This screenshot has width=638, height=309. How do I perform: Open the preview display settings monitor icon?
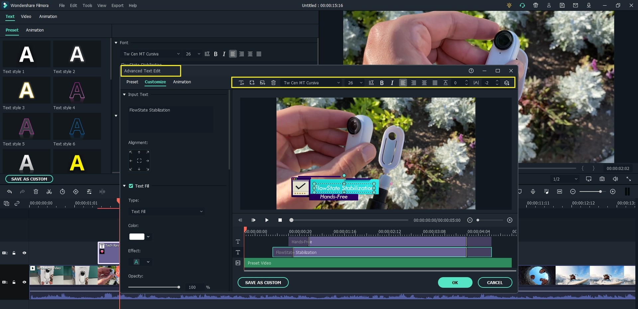point(589,179)
